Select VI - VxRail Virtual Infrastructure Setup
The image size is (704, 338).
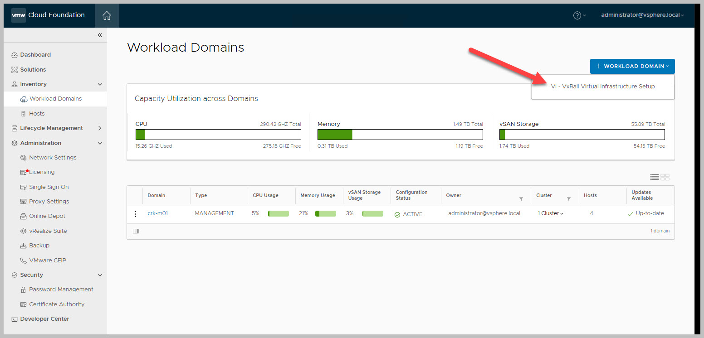tap(602, 87)
